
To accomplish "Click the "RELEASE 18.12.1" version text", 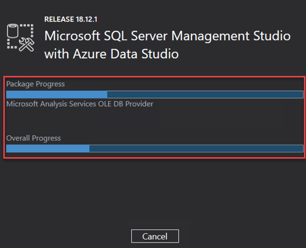I will [x=71, y=19].
